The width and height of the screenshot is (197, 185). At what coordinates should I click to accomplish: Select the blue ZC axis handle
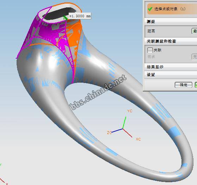pyautogui.click(x=117, y=130)
